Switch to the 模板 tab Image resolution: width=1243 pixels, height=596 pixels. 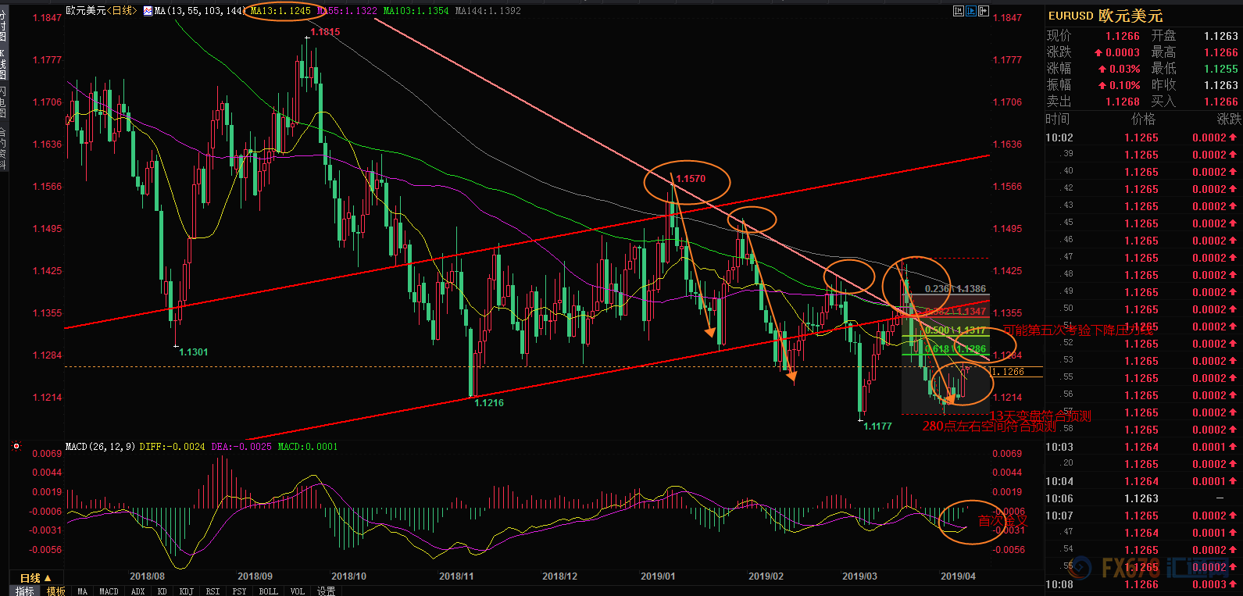[56, 591]
